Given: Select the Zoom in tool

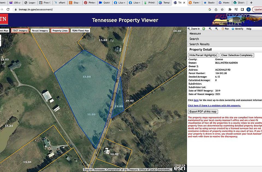Looking at the screenshot, I should 194,29.
